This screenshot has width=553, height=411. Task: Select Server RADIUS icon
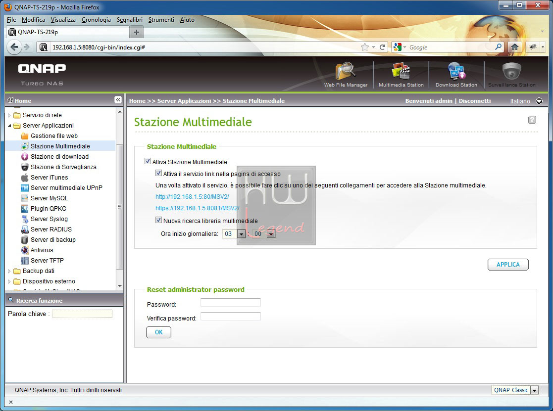(x=25, y=229)
